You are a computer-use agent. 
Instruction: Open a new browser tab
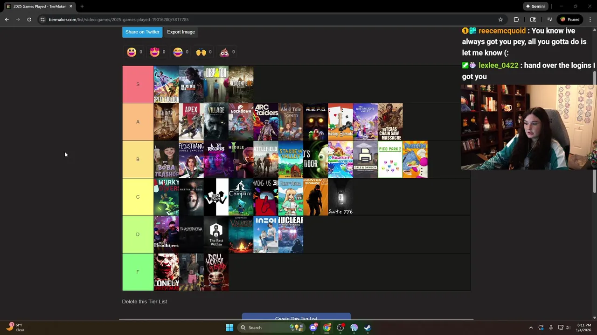click(x=82, y=7)
